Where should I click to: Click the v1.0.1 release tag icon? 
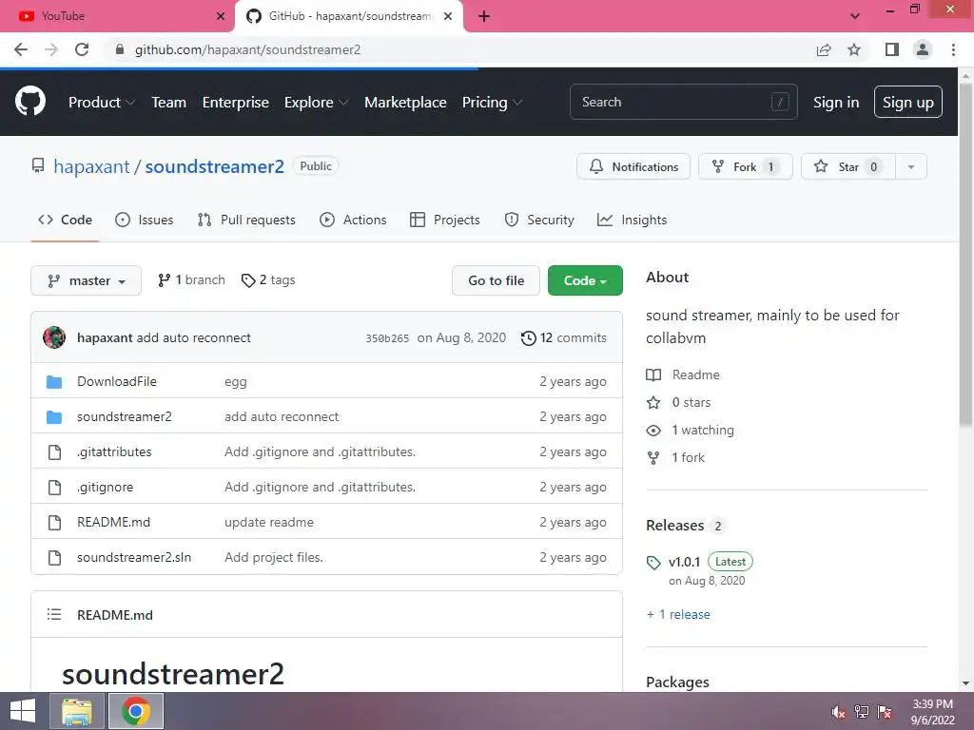(x=653, y=563)
